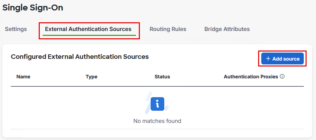The height and width of the screenshot is (140, 316).
Task: Click the Status column header
Action: pyautogui.click(x=162, y=77)
